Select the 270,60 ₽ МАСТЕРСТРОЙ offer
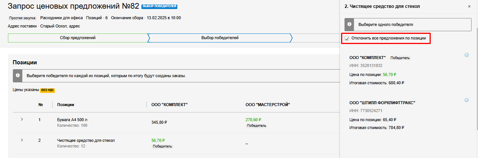 (x=253, y=120)
